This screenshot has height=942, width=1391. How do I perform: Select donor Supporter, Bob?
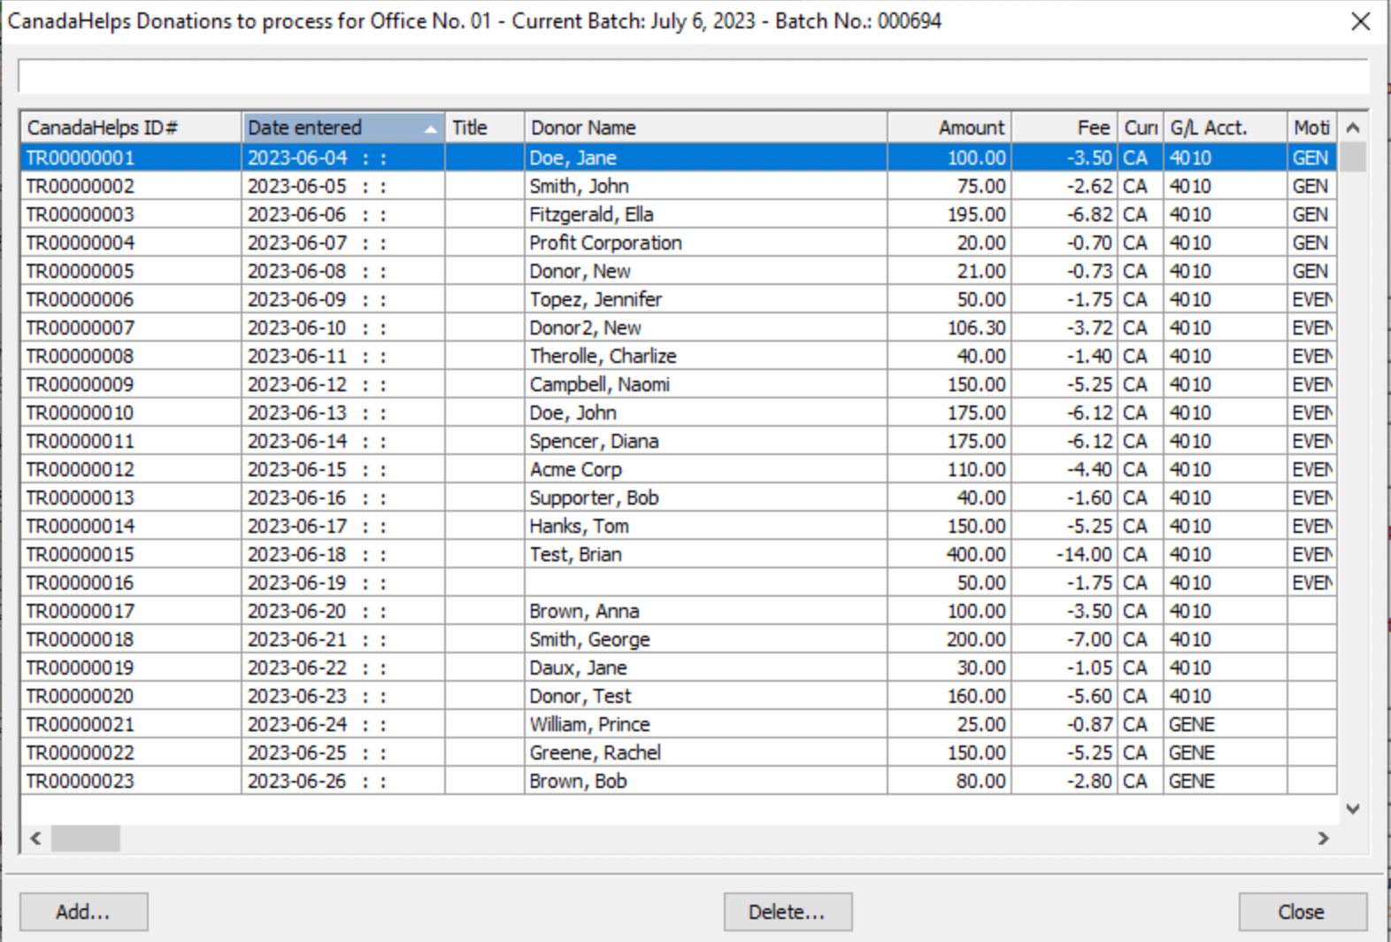594,498
